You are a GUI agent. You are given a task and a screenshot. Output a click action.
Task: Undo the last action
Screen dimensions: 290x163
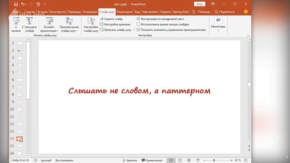(x=23, y=4)
